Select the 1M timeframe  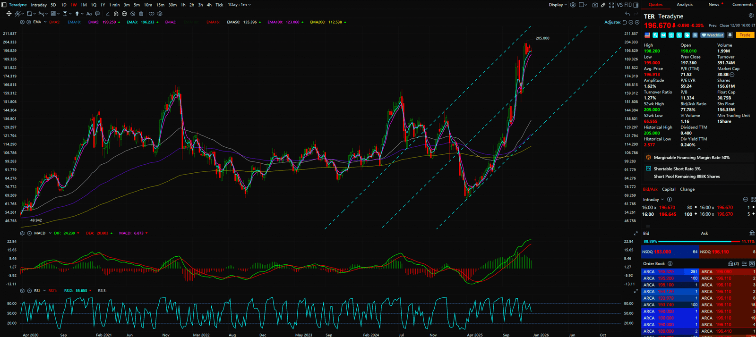pyautogui.click(x=84, y=5)
